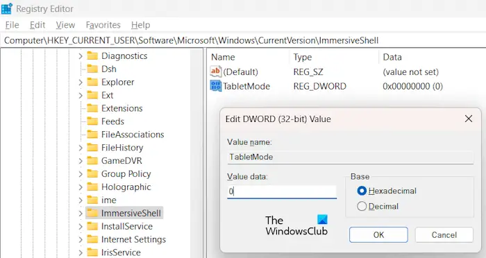Select the ime tree label
The width and height of the screenshot is (486, 258).
(109, 200)
